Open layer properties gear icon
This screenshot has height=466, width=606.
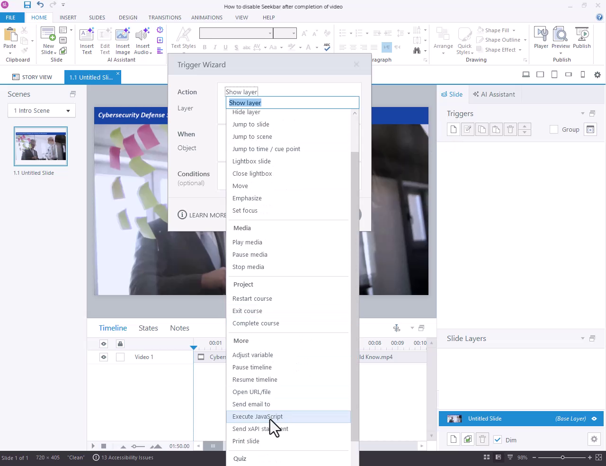click(x=594, y=439)
